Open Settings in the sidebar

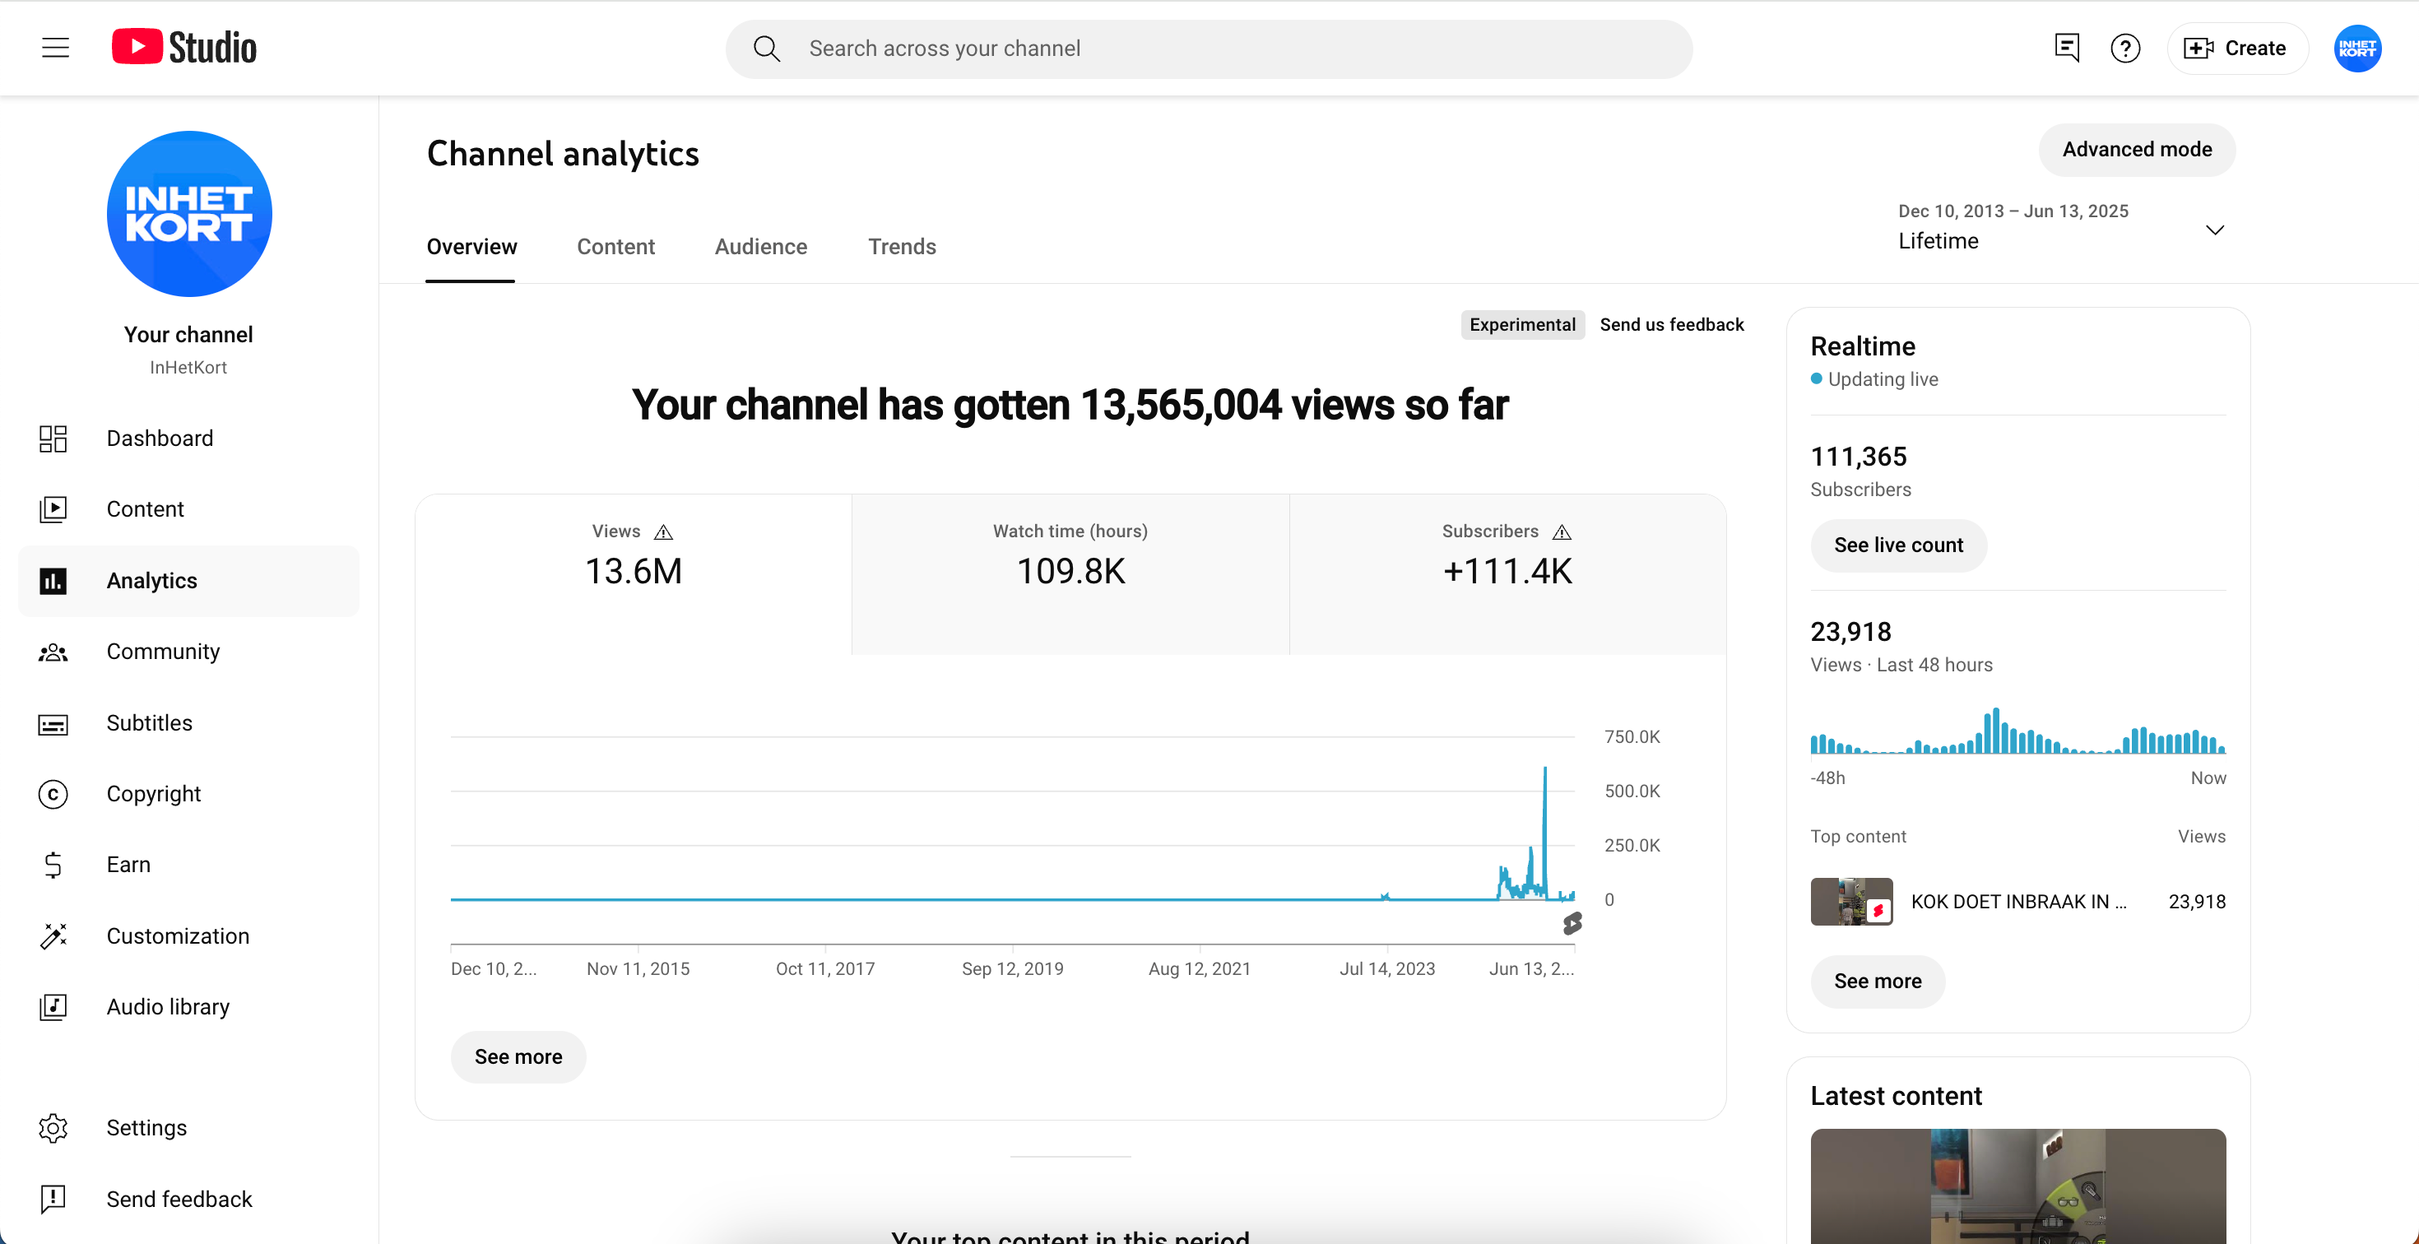[x=188, y=1127]
